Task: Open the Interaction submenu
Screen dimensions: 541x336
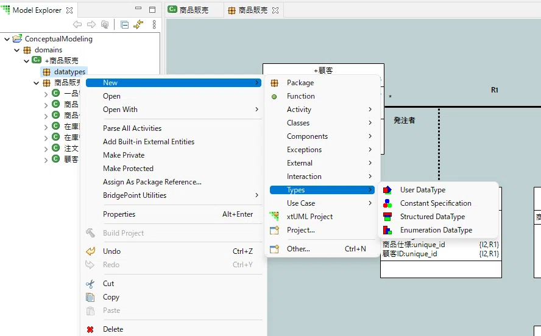Action: point(322,177)
